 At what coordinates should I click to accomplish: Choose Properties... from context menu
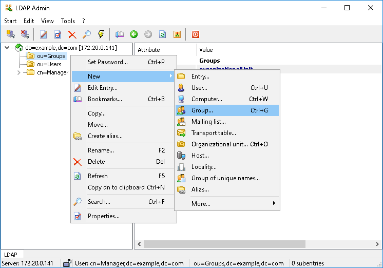[x=124, y=216]
